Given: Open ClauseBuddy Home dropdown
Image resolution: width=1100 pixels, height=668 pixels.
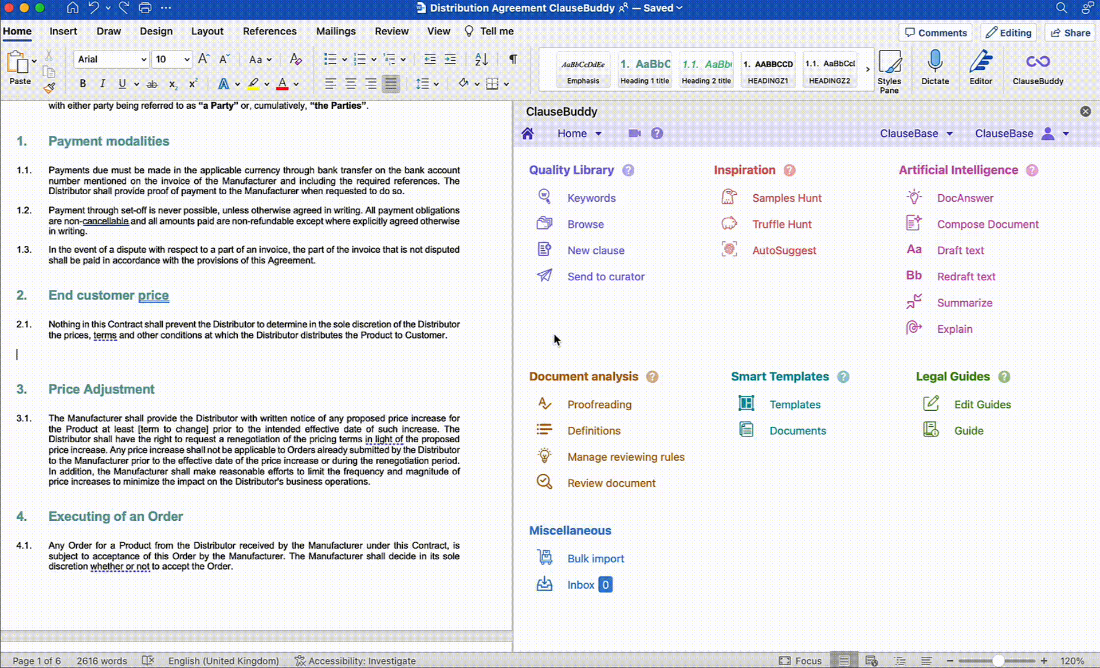Looking at the screenshot, I should (x=579, y=133).
